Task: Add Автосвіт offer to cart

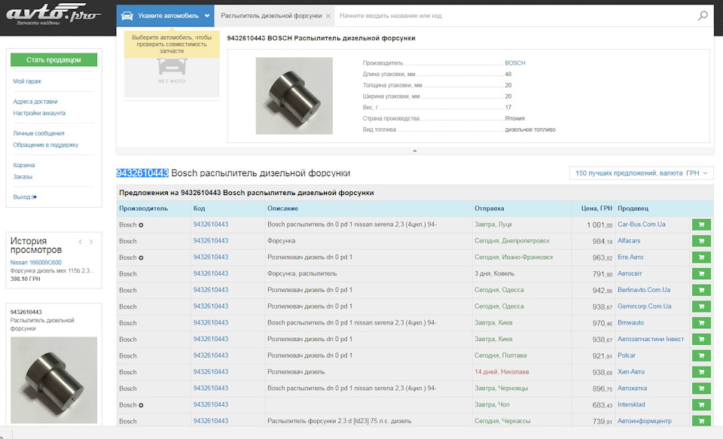Action: click(x=701, y=274)
